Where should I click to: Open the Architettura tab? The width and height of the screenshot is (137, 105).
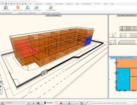pos(49,4)
